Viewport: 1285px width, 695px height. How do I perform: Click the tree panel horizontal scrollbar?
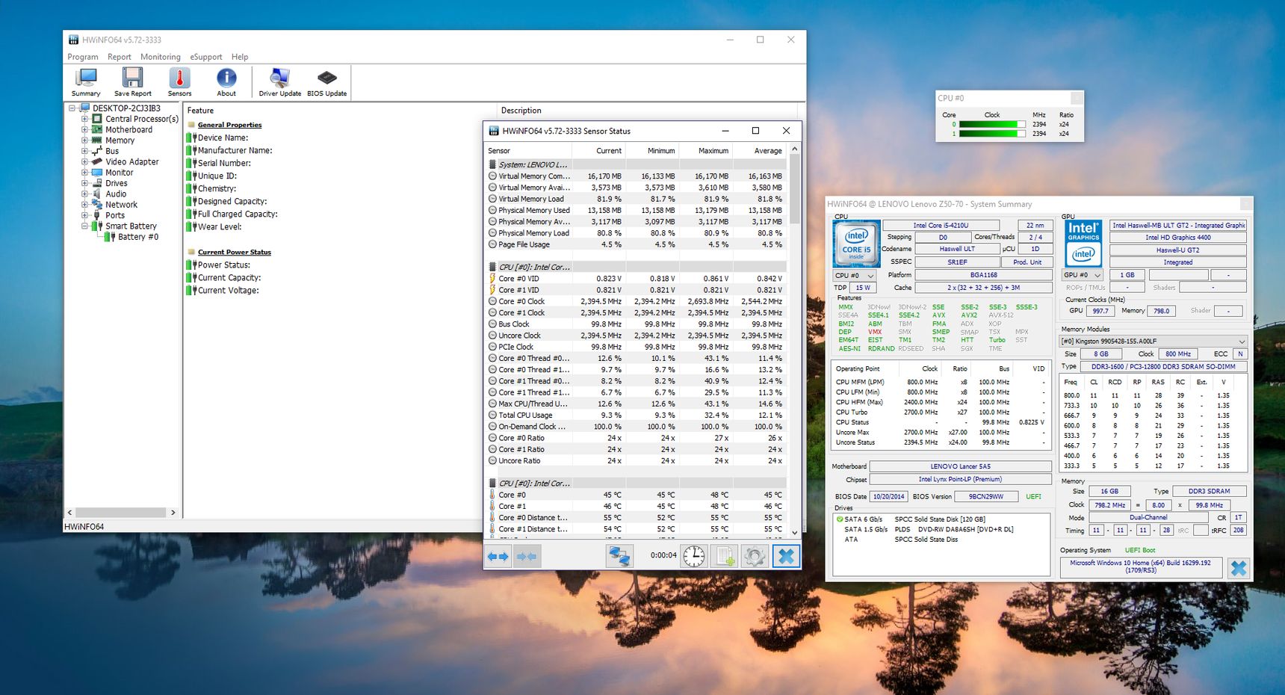tap(120, 513)
